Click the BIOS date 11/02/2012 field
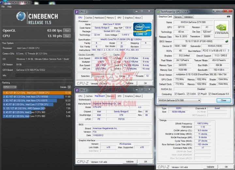Screen dimensions: 235x170 point(121,135)
